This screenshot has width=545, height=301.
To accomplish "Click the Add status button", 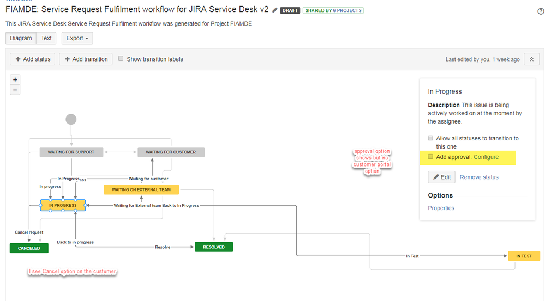I will (x=33, y=59).
